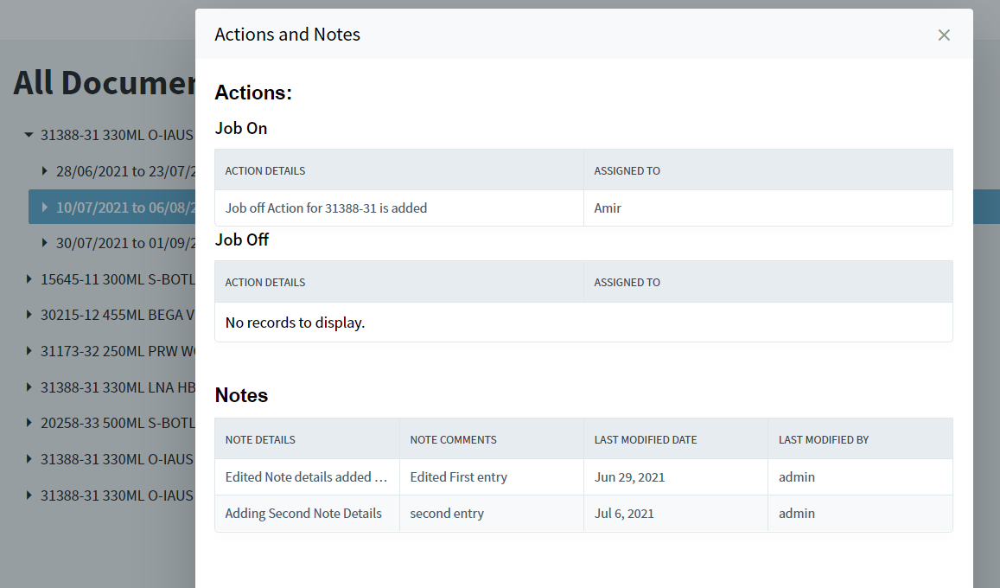Expand the 20258-33 500ML node arrow
Image resolution: width=1000 pixels, height=588 pixels.
point(29,424)
